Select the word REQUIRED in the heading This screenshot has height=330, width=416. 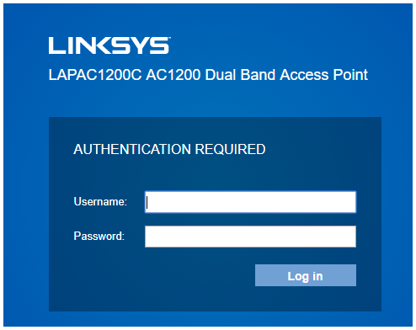pos(230,149)
